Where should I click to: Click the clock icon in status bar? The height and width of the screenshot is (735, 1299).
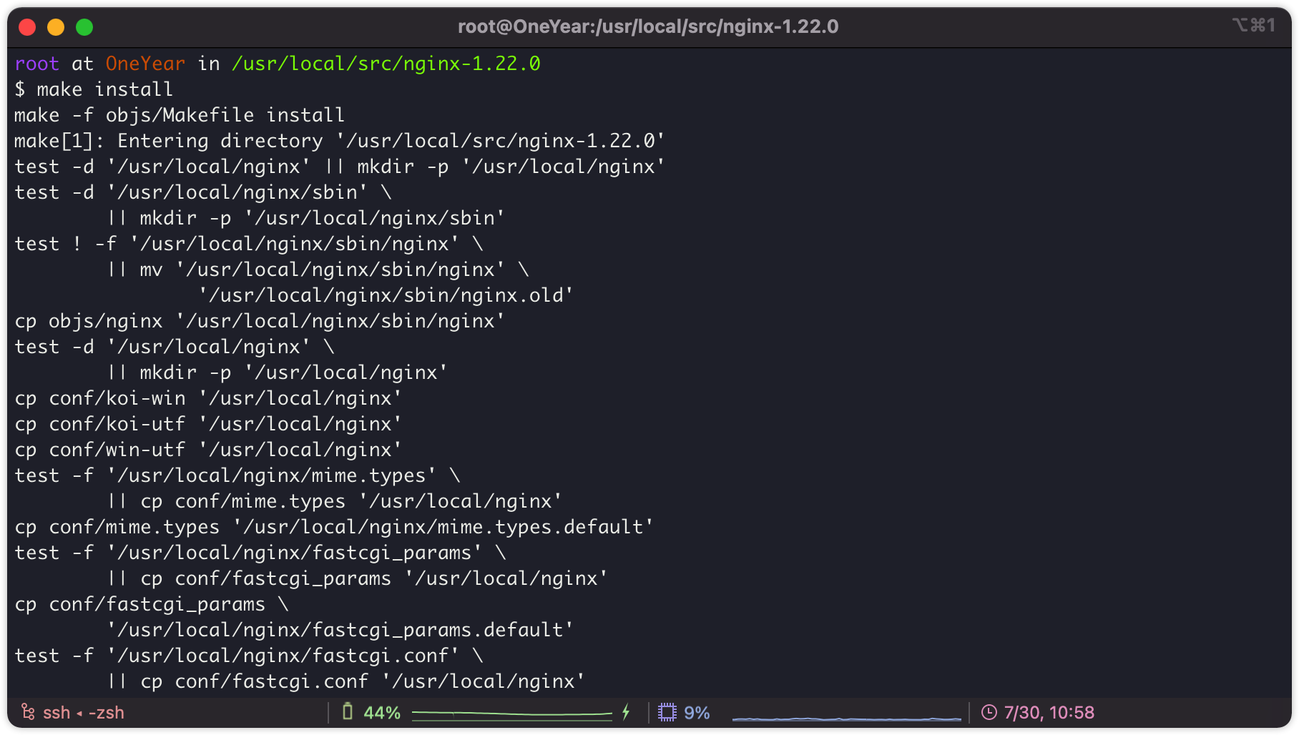(x=989, y=712)
